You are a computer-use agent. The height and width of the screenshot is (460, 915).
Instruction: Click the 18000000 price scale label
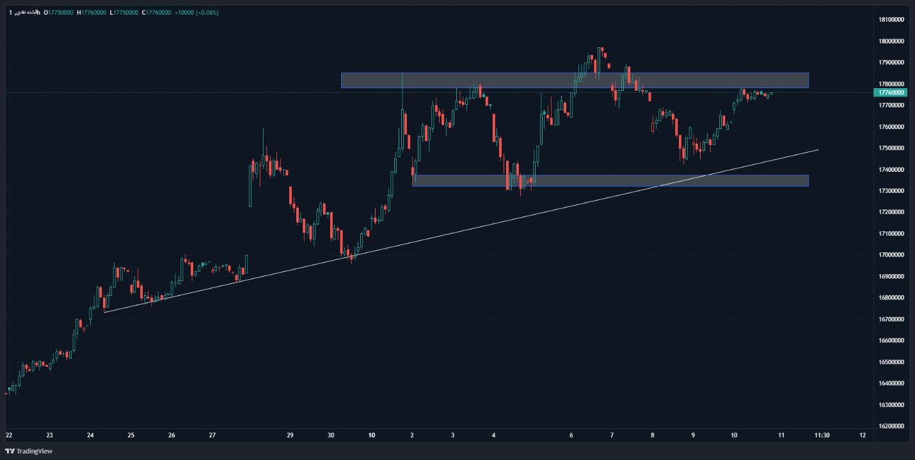pos(890,42)
